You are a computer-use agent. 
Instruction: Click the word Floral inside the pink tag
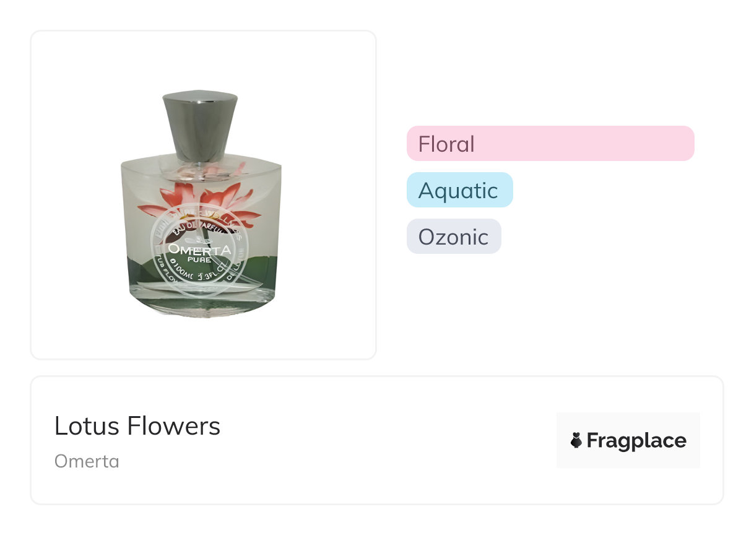pyautogui.click(x=446, y=144)
